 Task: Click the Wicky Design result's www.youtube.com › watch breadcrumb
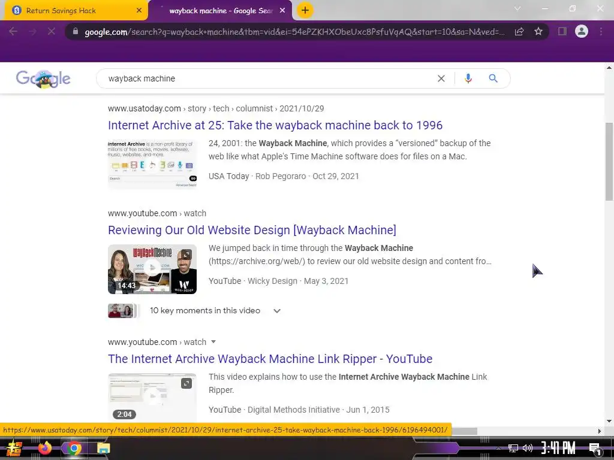tap(157, 213)
